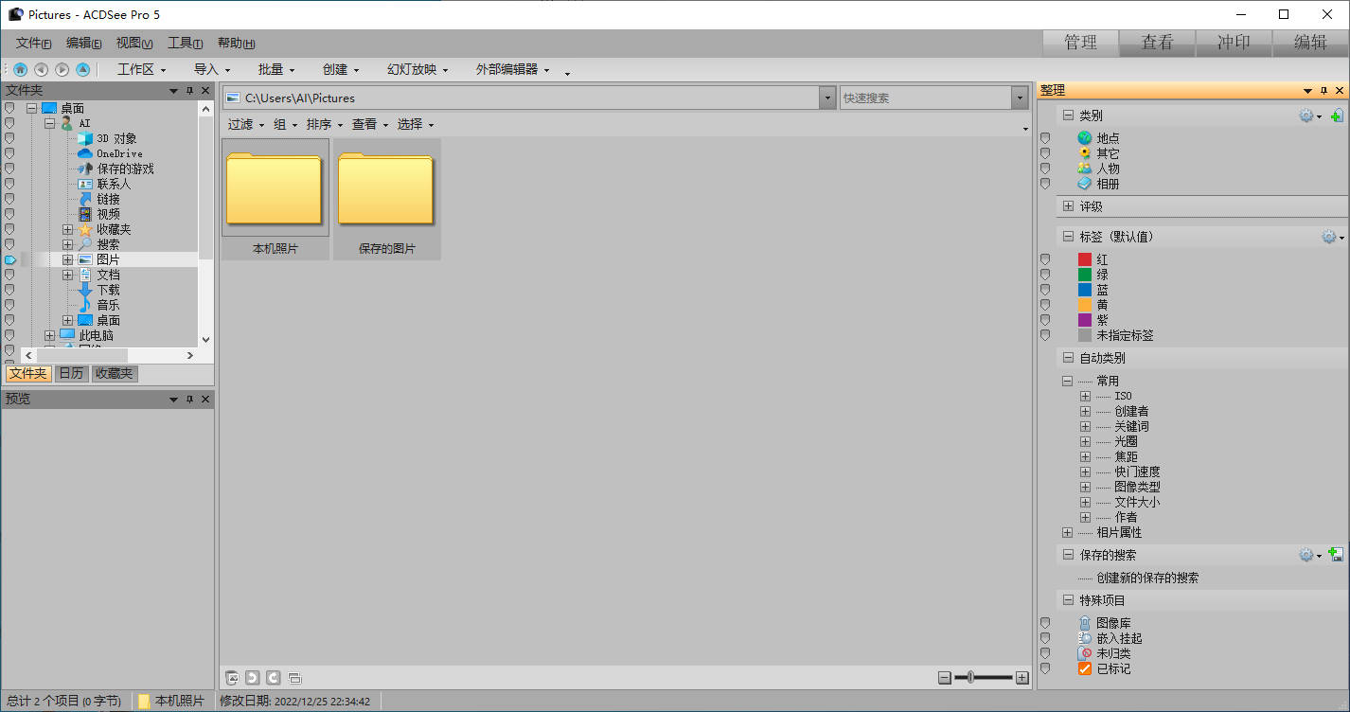The height and width of the screenshot is (712, 1350).
Task: Toggle the selector marker next to 已标记
Action: pos(1045,668)
